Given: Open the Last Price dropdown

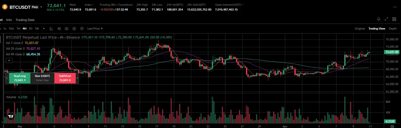Looking at the screenshot, I should (x=95, y=29).
